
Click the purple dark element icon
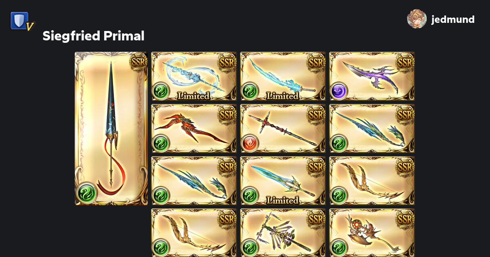click(x=339, y=91)
